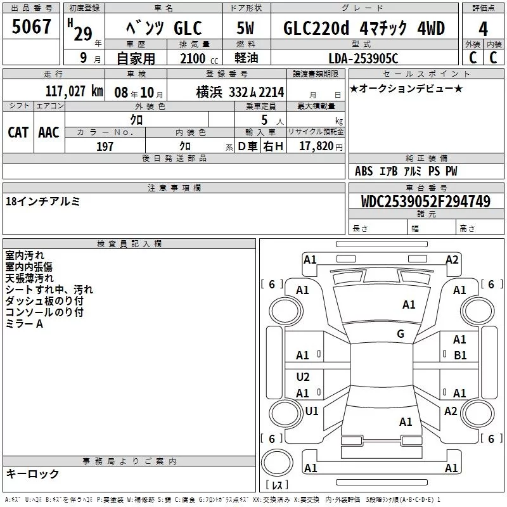Click the displacement value 2100 cc
Image resolution: width=507 pixels, height=507 pixels.
[199, 58]
